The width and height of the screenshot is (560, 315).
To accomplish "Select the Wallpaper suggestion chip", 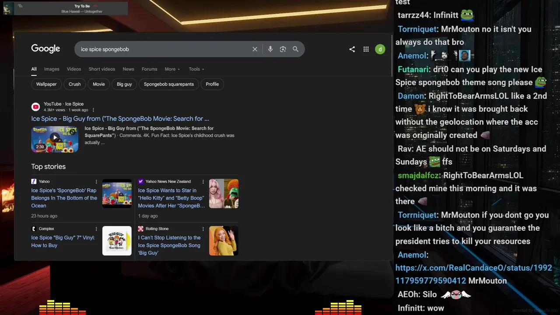I will (46, 84).
